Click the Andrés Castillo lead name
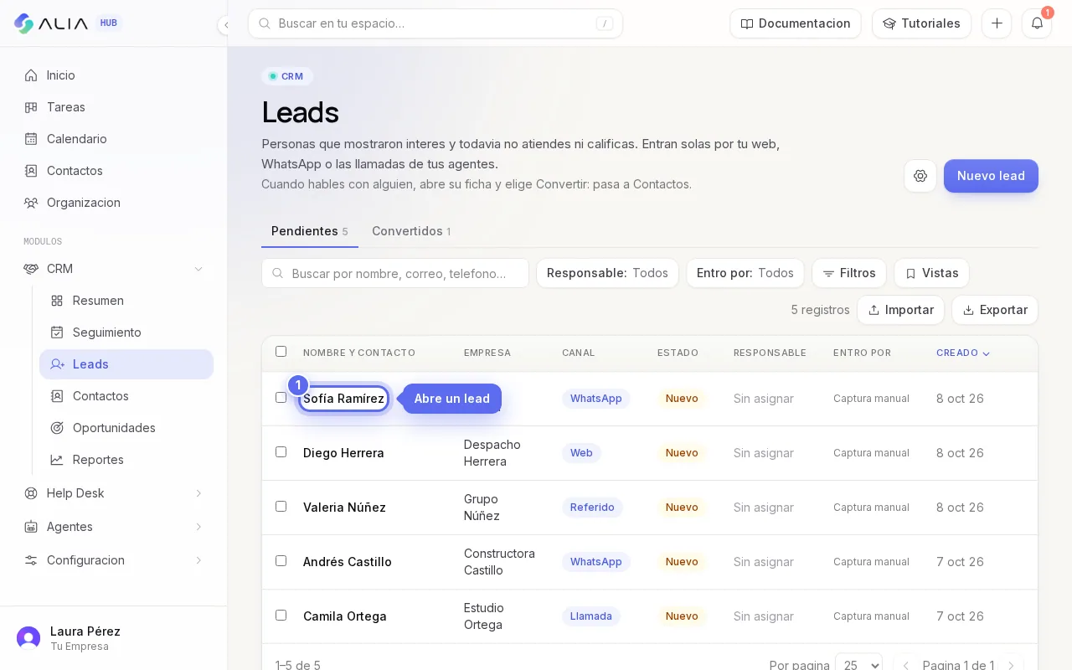The width and height of the screenshot is (1072, 670). (x=348, y=562)
